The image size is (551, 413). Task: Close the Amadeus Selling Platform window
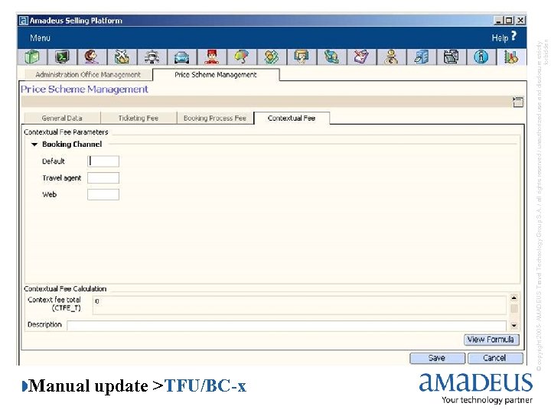(520, 21)
